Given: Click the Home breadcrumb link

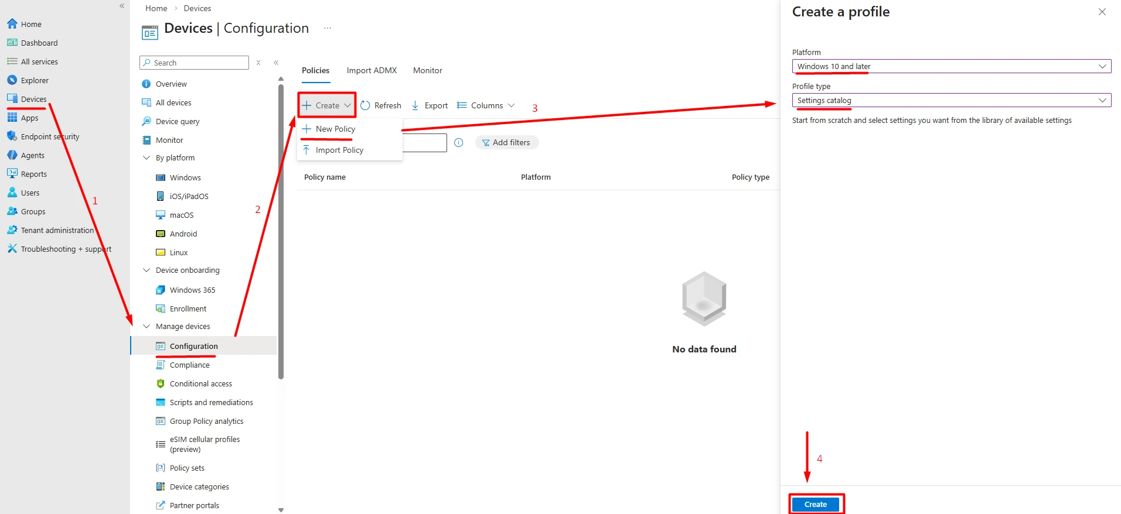Looking at the screenshot, I should coord(156,8).
